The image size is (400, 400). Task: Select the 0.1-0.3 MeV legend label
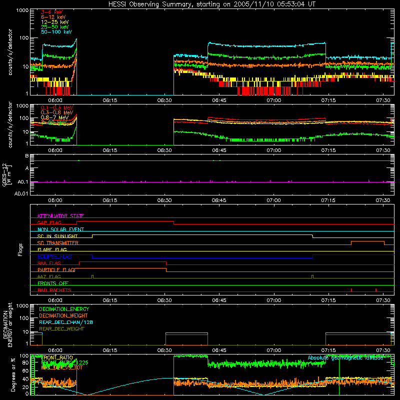coord(57,107)
